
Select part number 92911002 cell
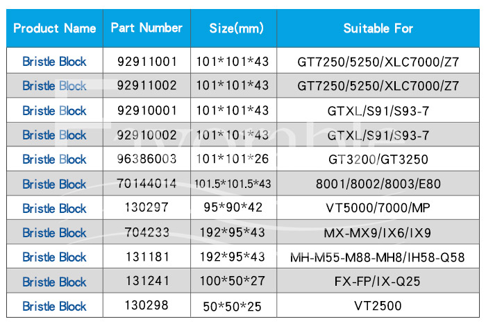click(146, 86)
